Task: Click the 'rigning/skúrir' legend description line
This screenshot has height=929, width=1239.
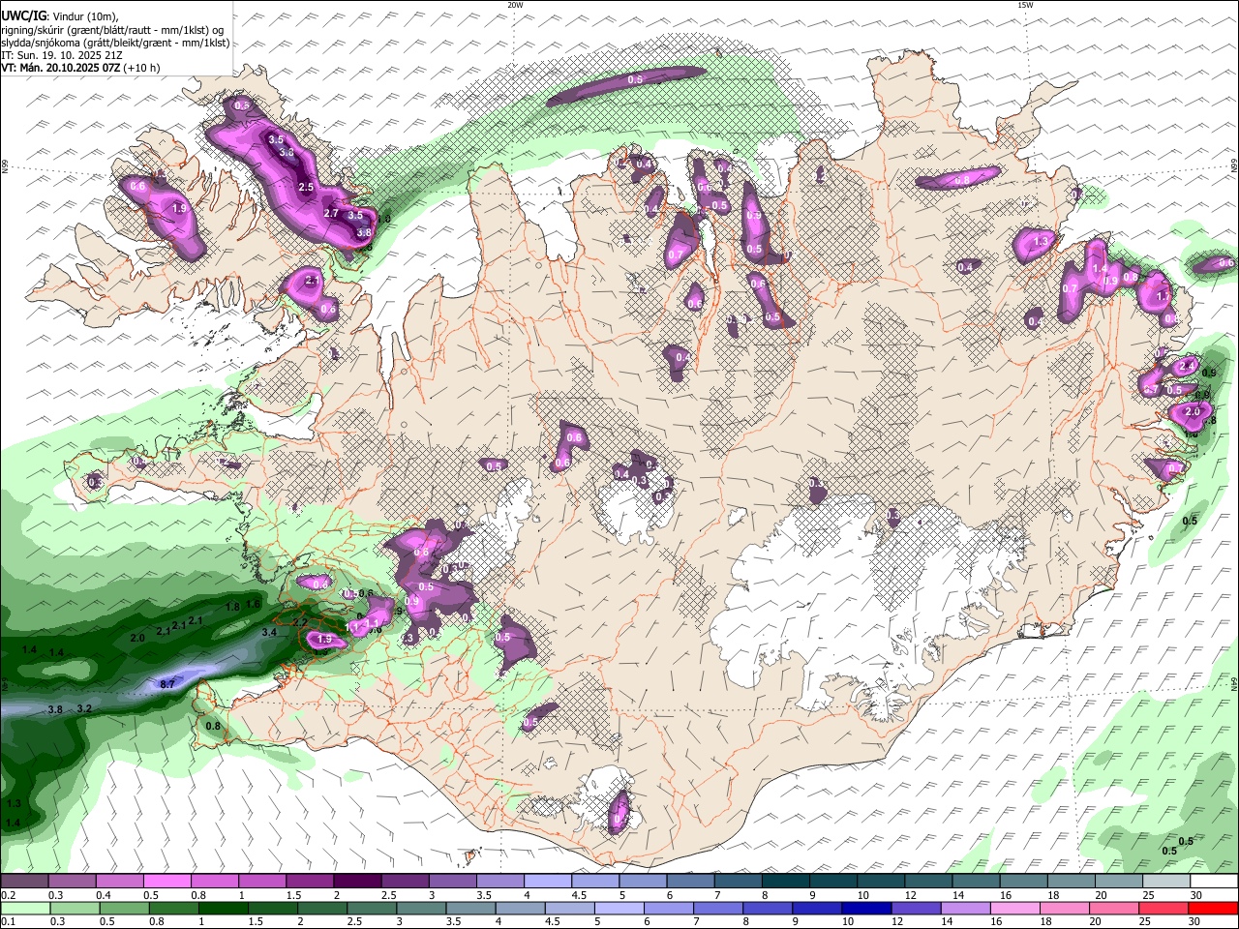Action: click(x=112, y=30)
